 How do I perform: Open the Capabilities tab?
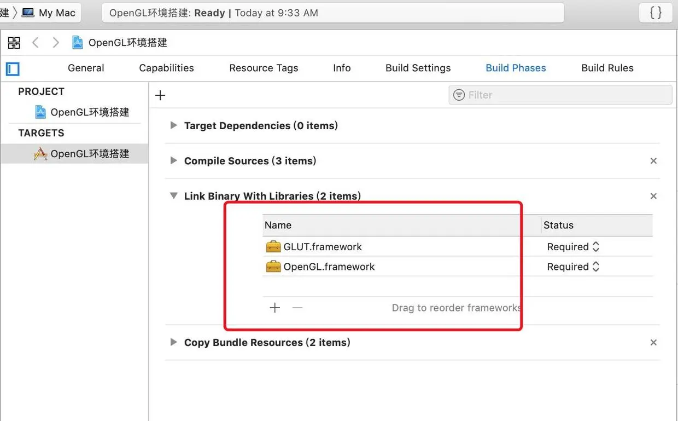166,68
